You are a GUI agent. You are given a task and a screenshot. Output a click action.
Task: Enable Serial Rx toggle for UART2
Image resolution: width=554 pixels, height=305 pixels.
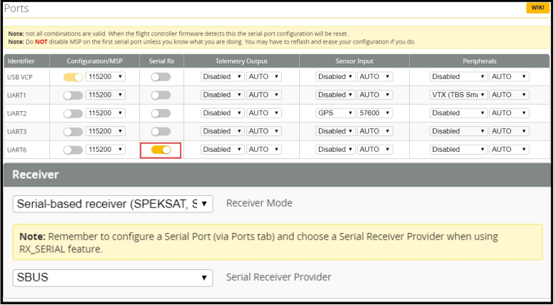coord(161,113)
